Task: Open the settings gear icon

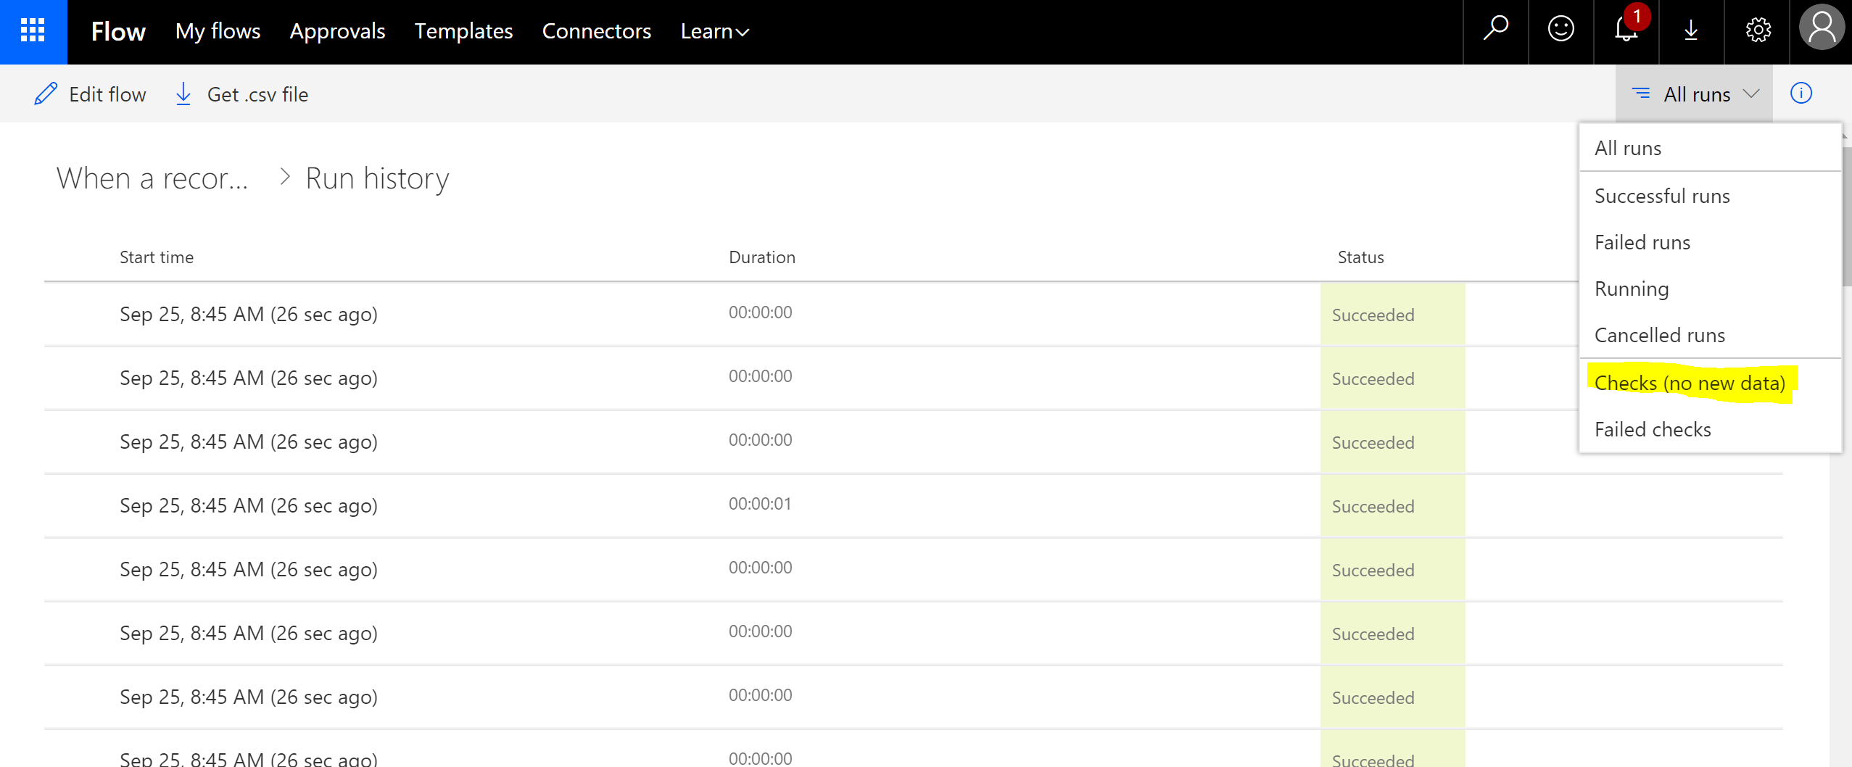Action: coord(1758,30)
